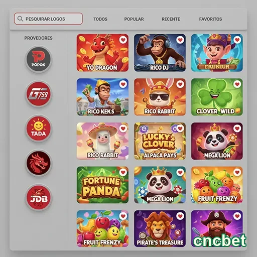257x257 pixels.
Task: Open the Rico Rabbit sunglasses bunny game
Action: (160, 97)
